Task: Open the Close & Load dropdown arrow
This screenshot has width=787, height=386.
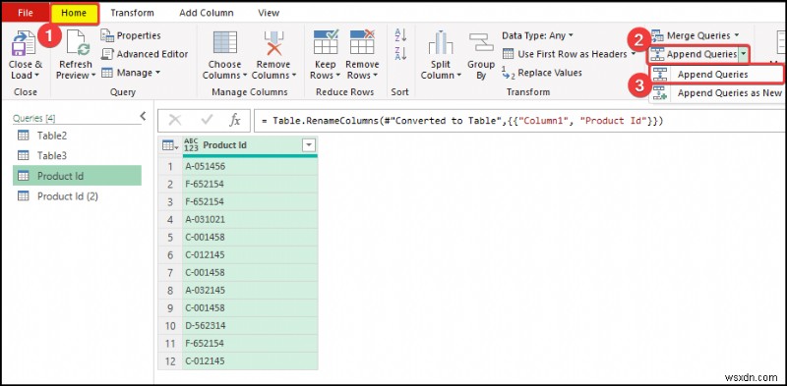Action: [36, 76]
